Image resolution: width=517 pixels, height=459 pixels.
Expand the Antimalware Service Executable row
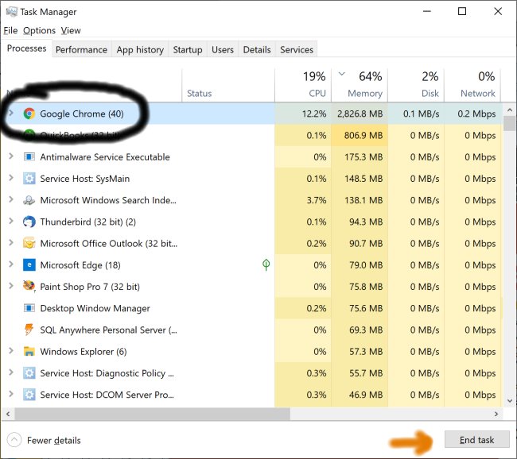coord(11,156)
